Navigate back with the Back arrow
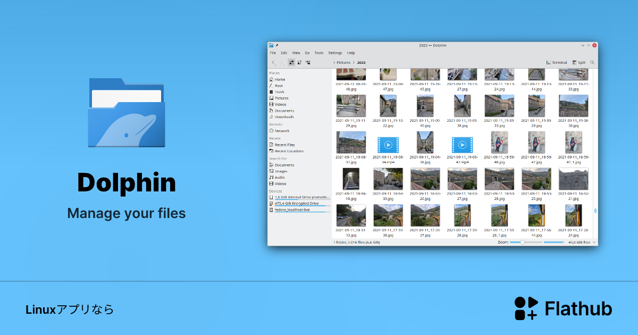The image size is (638, 335). click(273, 62)
